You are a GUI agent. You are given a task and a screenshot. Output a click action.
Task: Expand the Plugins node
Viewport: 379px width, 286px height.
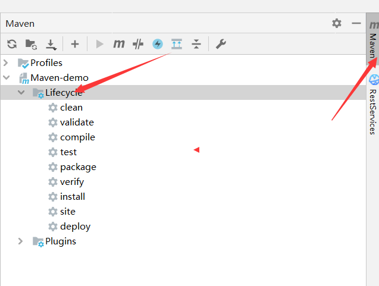pos(21,241)
